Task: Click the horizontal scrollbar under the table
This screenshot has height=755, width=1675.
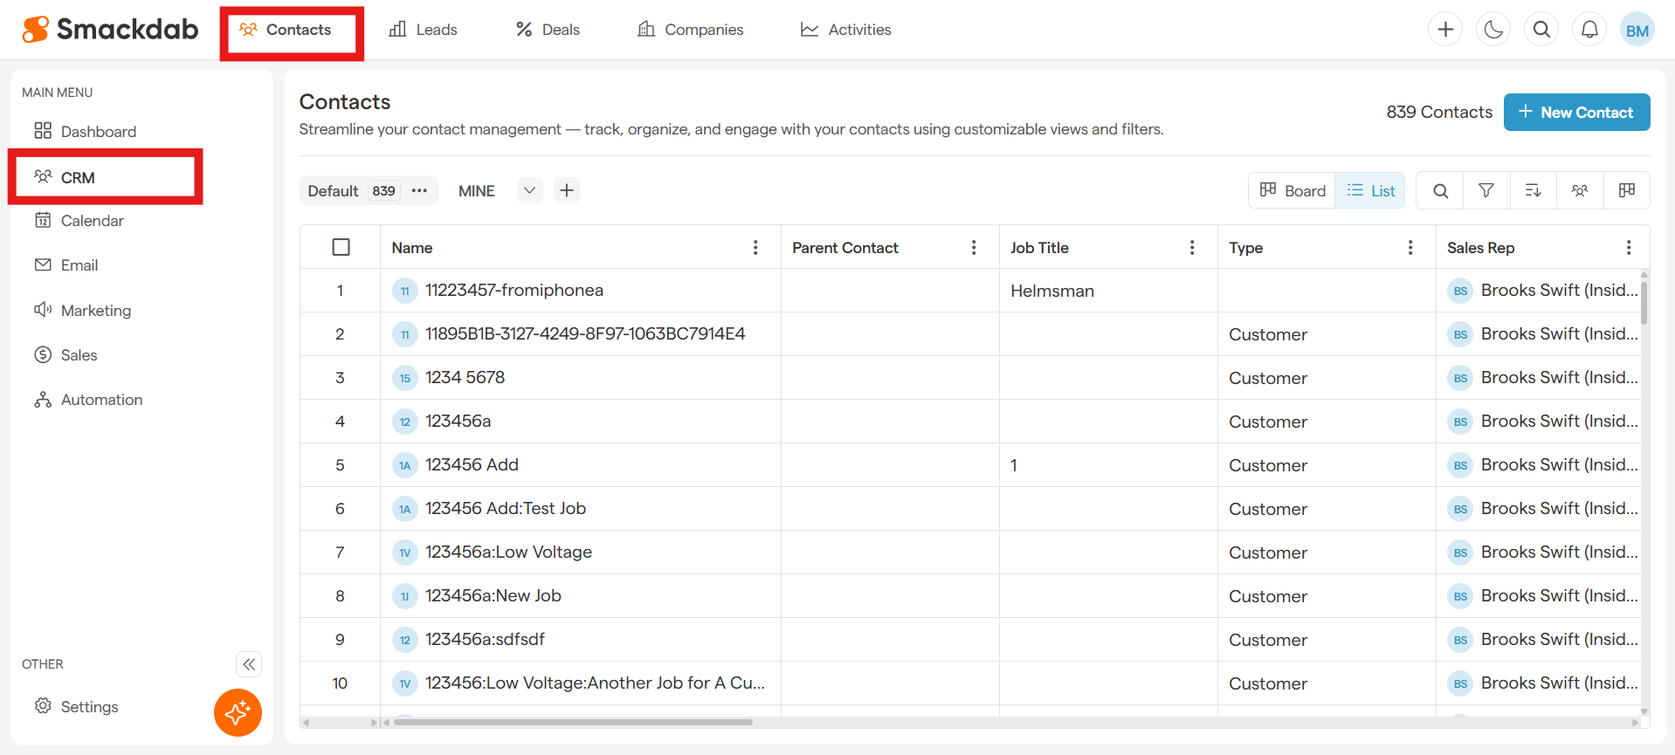Action: tap(573, 722)
